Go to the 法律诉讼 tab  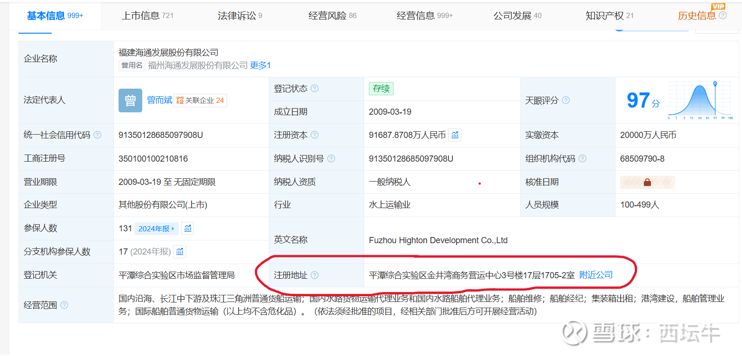tap(240, 16)
